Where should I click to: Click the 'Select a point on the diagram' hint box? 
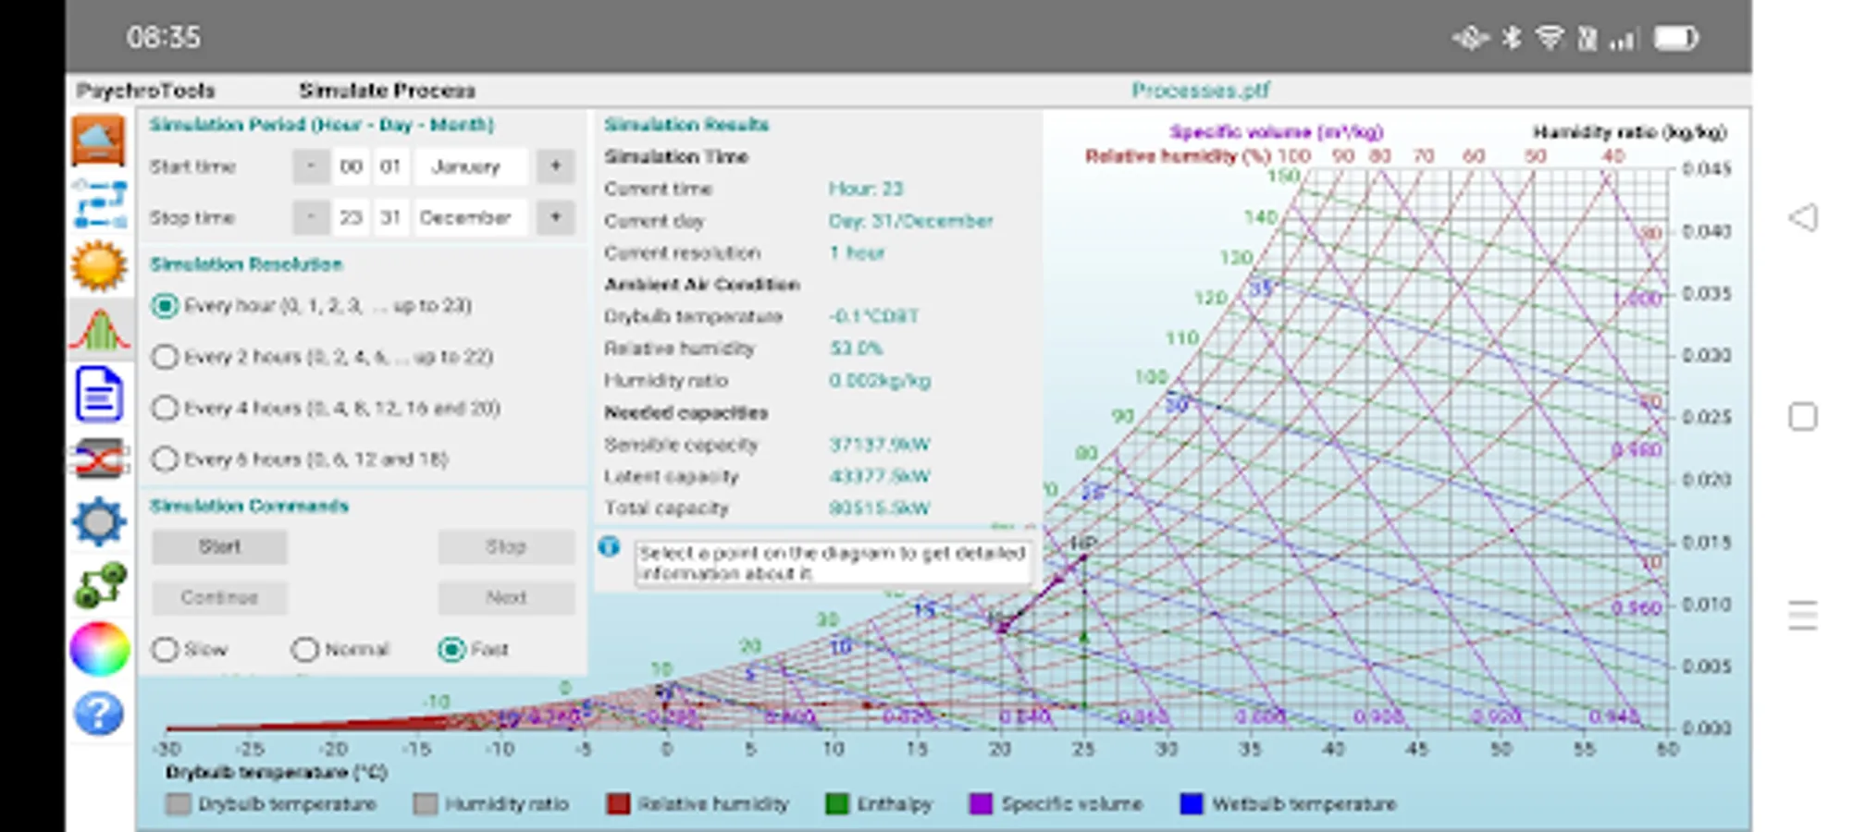click(833, 562)
